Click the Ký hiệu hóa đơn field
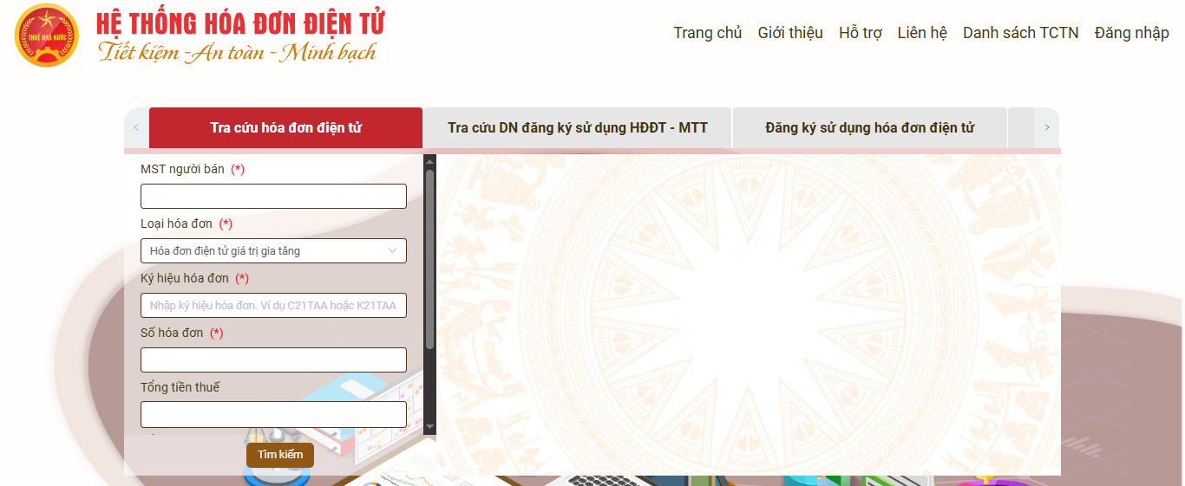The width and height of the screenshot is (1185, 486). [x=273, y=306]
